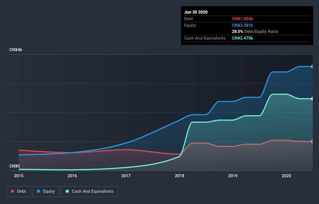Image resolution: width=319 pixels, height=204 pixels.
Task: Click the tooltip Cash And Equivalents label
Action: coord(205,38)
